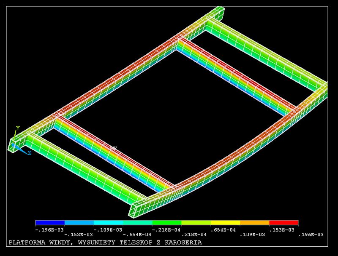Click the MX maximum marker on the beam

[x=114, y=148]
